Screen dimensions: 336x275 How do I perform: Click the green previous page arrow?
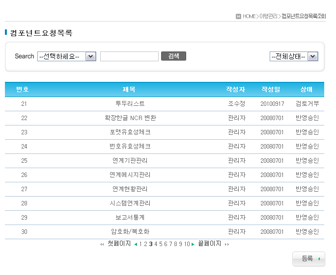click(136, 244)
